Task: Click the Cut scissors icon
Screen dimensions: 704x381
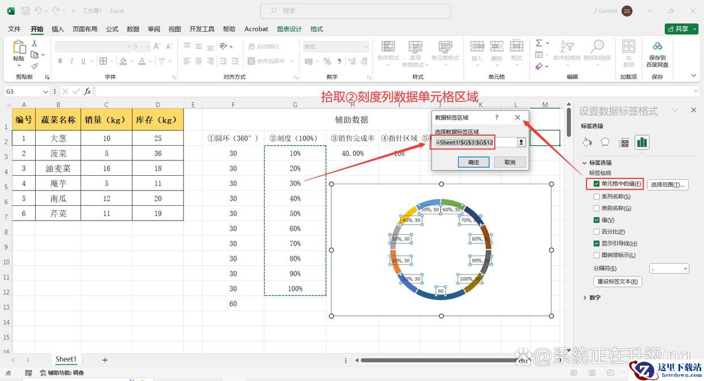Action: click(35, 44)
